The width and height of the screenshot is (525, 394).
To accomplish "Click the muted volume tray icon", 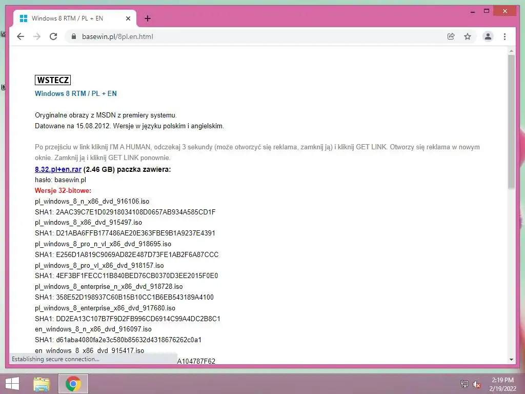I will (476, 384).
